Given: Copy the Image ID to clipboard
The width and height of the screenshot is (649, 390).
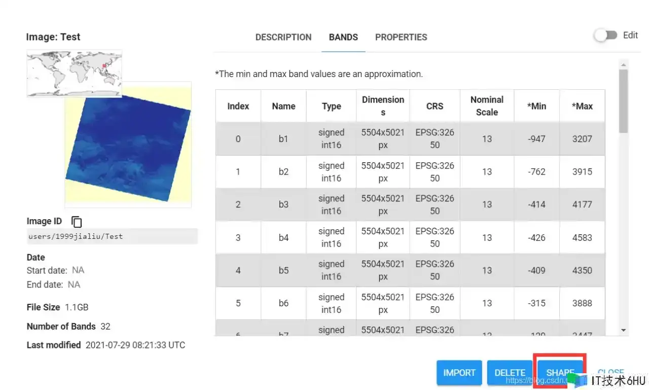Looking at the screenshot, I should (x=77, y=222).
